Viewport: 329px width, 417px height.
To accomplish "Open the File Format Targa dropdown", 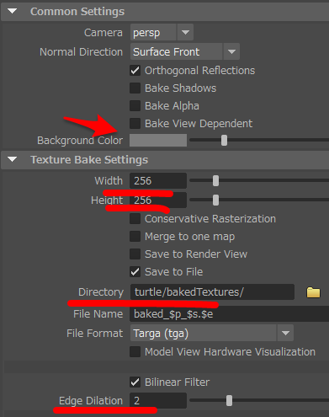I will (x=285, y=333).
